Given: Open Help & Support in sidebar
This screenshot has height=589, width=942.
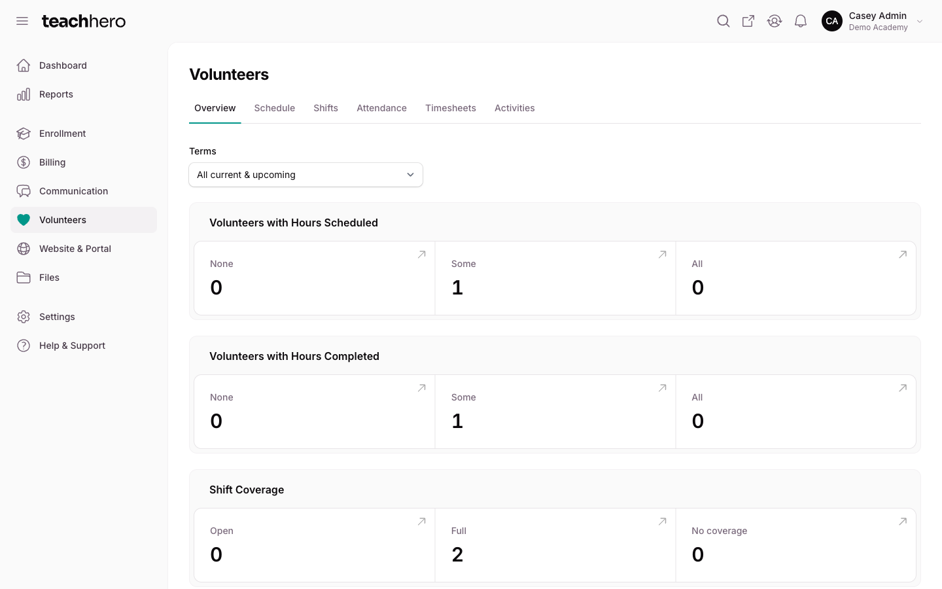Looking at the screenshot, I should tap(84, 346).
